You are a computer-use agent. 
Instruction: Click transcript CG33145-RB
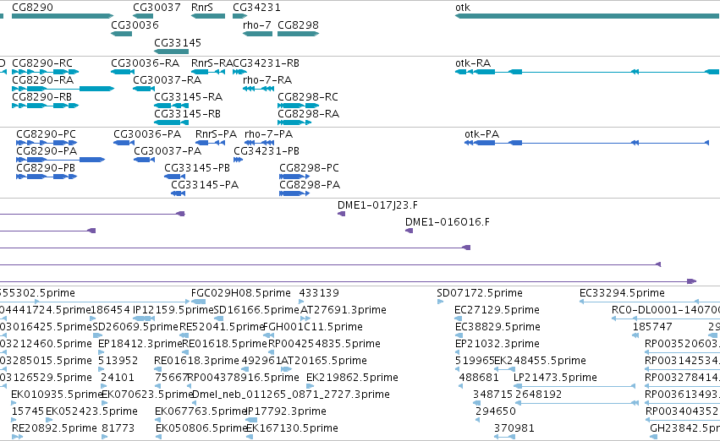[187, 114]
